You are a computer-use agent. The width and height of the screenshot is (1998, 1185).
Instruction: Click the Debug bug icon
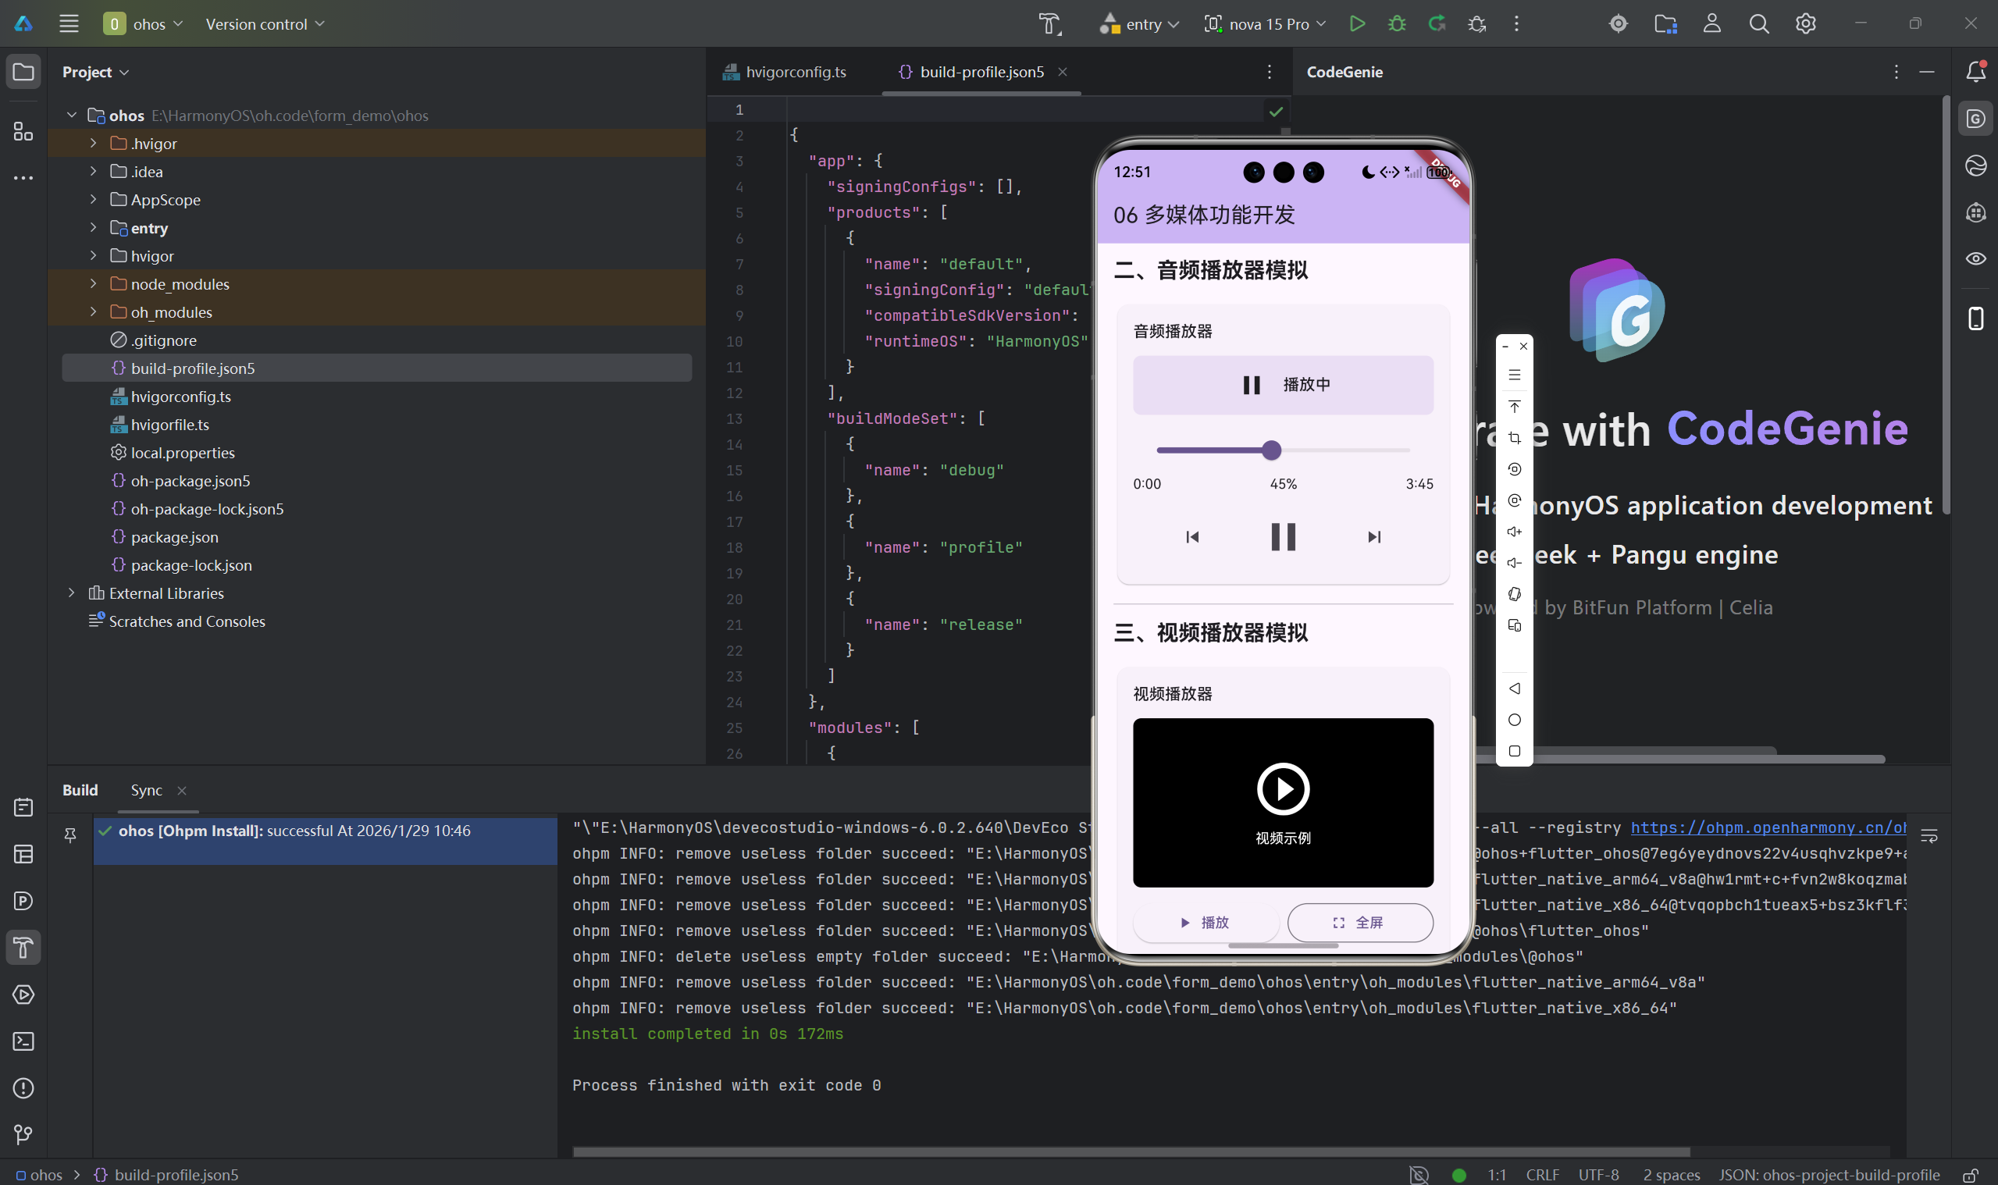[1397, 24]
